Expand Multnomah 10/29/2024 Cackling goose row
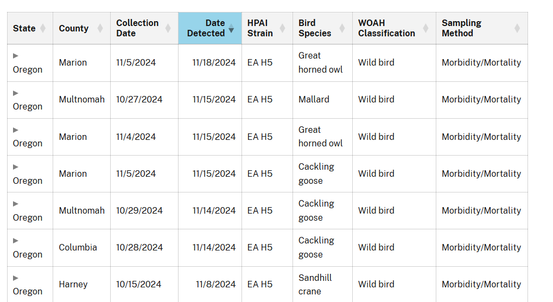The height and width of the screenshot is (302, 553). tap(16, 203)
